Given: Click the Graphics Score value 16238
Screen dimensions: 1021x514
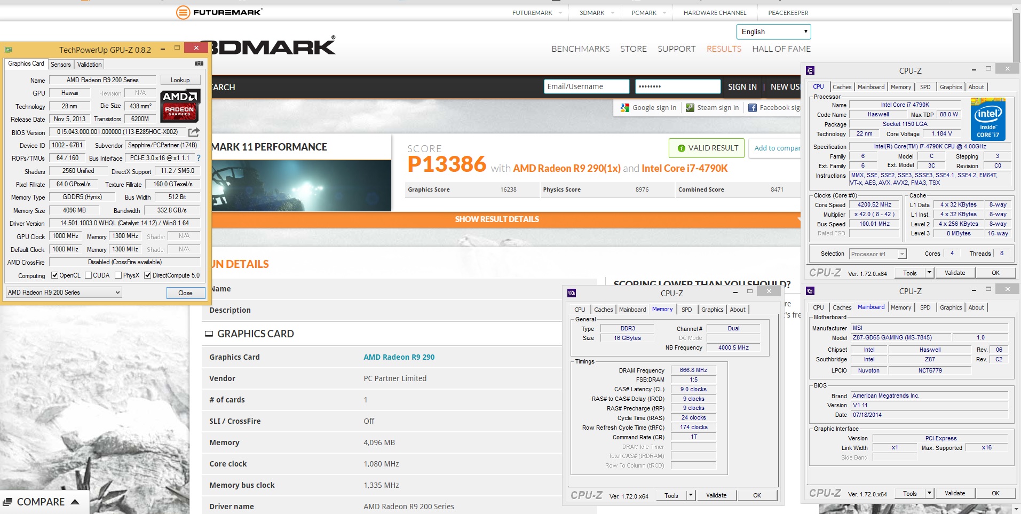Looking at the screenshot, I should pyautogui.click(x=508, y=189).
